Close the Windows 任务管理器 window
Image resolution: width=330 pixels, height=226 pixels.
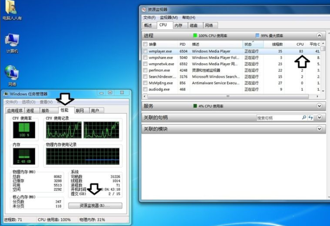tap(122, 93)
